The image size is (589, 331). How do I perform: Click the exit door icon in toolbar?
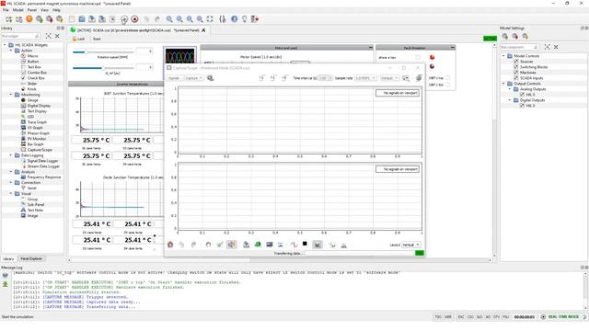255,19
